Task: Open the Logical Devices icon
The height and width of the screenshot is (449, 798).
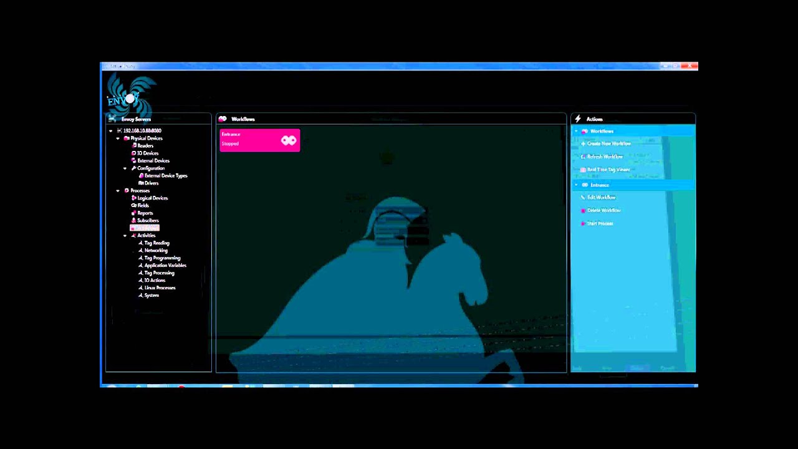Action: click(133, 198)
